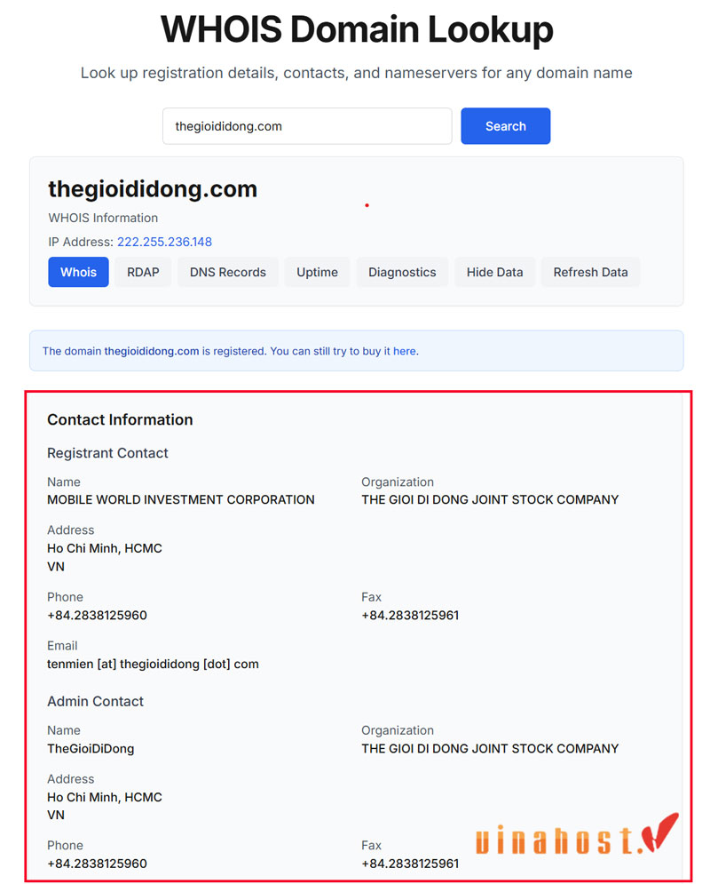
Task: Click the Admin Contact name TheGioiDiDong
Action: click(91, 749)
